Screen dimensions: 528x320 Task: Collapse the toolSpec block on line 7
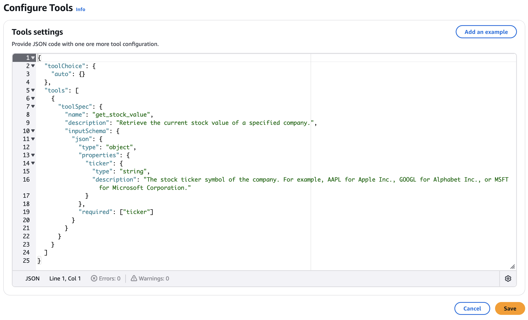[x=33, y=107]
